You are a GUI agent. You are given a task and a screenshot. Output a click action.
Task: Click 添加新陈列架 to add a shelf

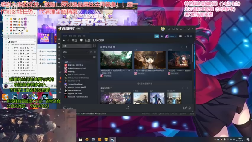coord(145,84)
